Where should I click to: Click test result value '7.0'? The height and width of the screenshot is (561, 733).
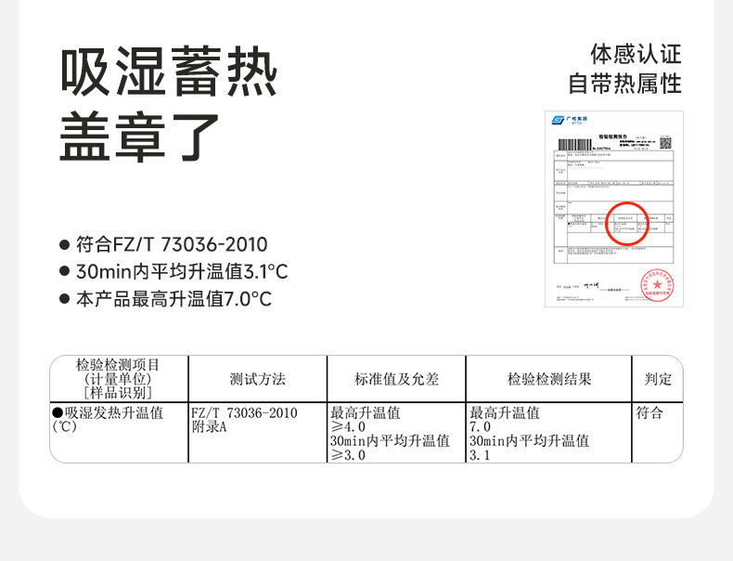pos(480,426)
